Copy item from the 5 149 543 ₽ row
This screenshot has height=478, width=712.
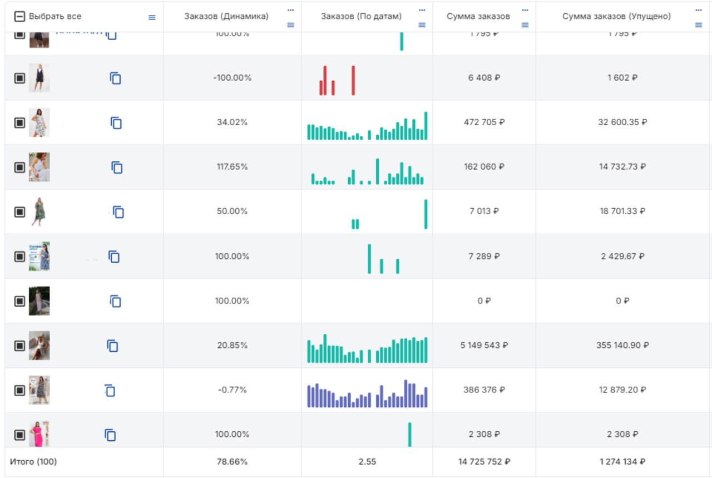point(113,346)
